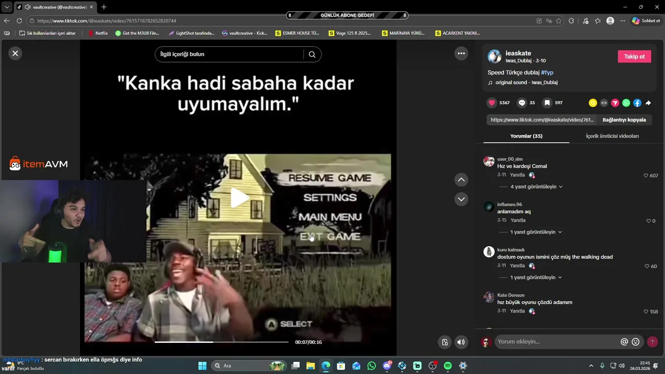Screen dimensions: 665x374
Task: Open WhatsApp from the taskbar
Action: point(371,366)
